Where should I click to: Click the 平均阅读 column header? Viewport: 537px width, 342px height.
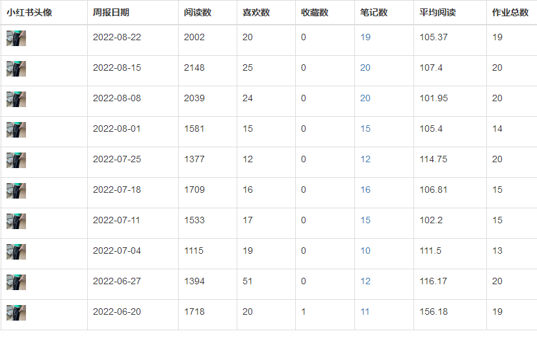pyautogui.click(x=438, y=12)
